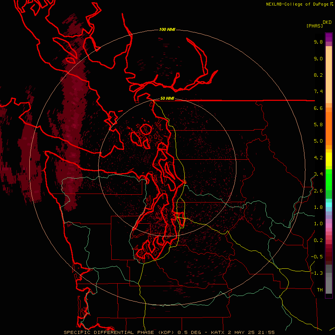
Task: Click the 9.0 scale value
Action: click(x=318, y=58)
